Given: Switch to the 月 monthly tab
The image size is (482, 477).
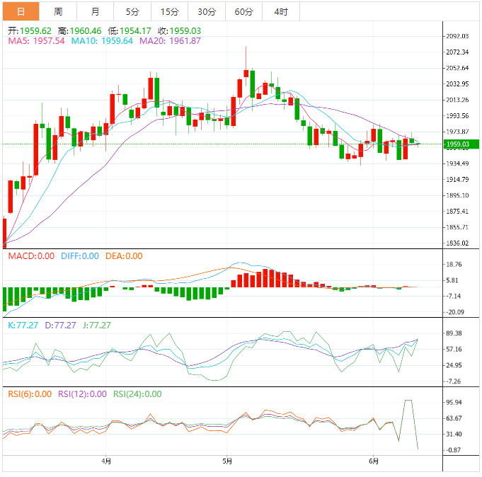Looking at the screenshot, I should tap(96, 12).
